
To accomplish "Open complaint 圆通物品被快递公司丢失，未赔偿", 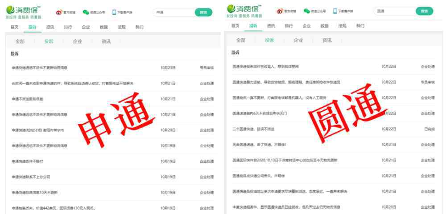I will coord(259,176).
